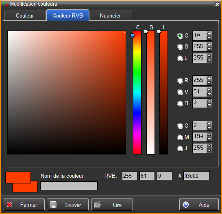Decrease the M magenta value spinner
Viewport: 222px width, 214px height.
[x=209, y=139]
